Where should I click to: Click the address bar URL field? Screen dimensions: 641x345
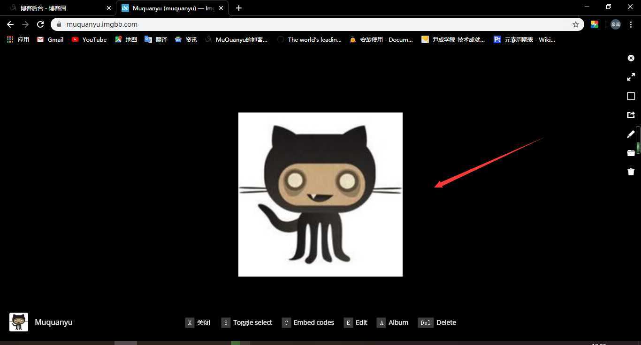click(x=310, y=24)
